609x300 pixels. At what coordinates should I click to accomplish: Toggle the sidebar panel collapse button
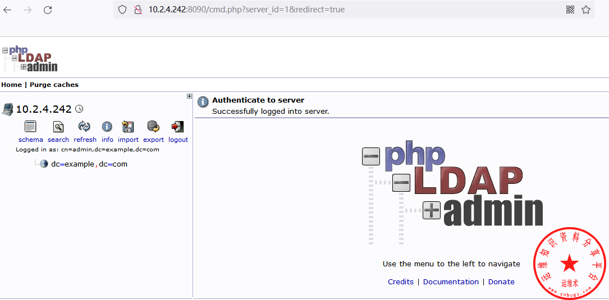click(190, 96)
